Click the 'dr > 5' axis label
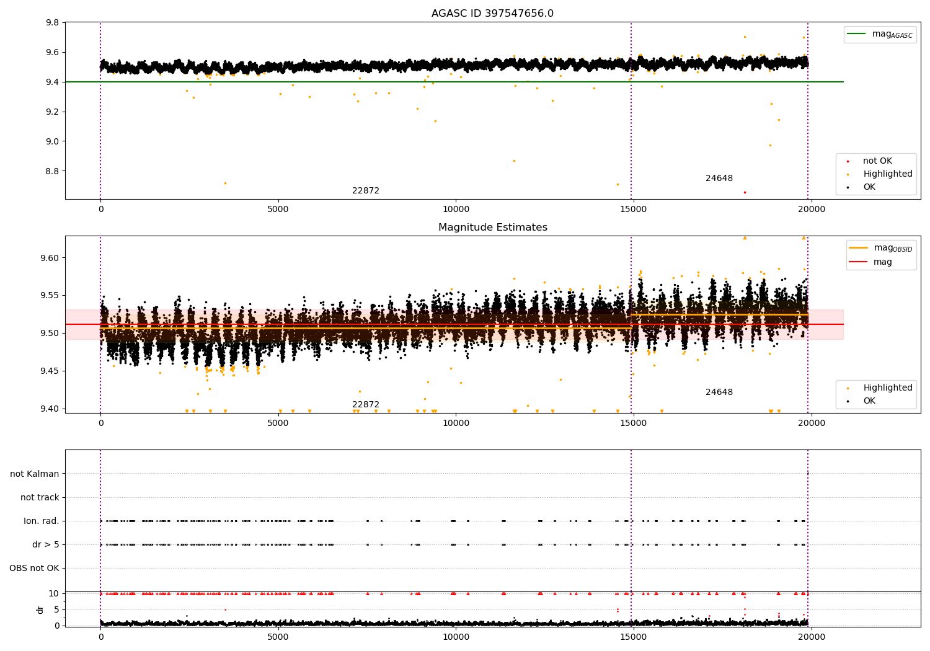The width and height of the screenshot is (930, 651). pyautogui.click(x=46, y=544)
